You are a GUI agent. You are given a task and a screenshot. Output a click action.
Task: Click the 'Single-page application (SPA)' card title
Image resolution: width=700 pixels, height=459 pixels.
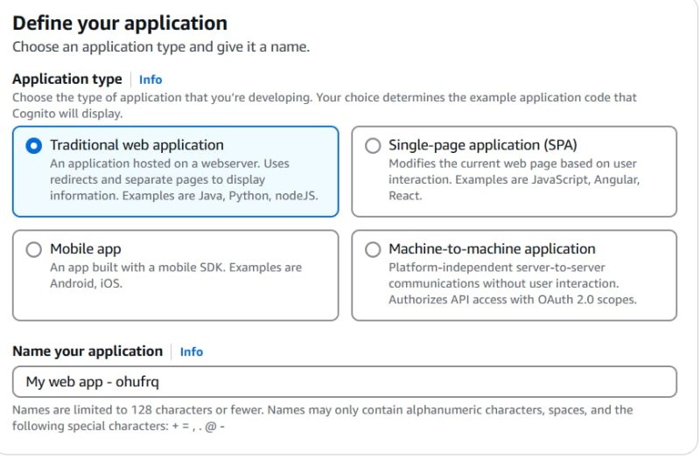[483, 145]
